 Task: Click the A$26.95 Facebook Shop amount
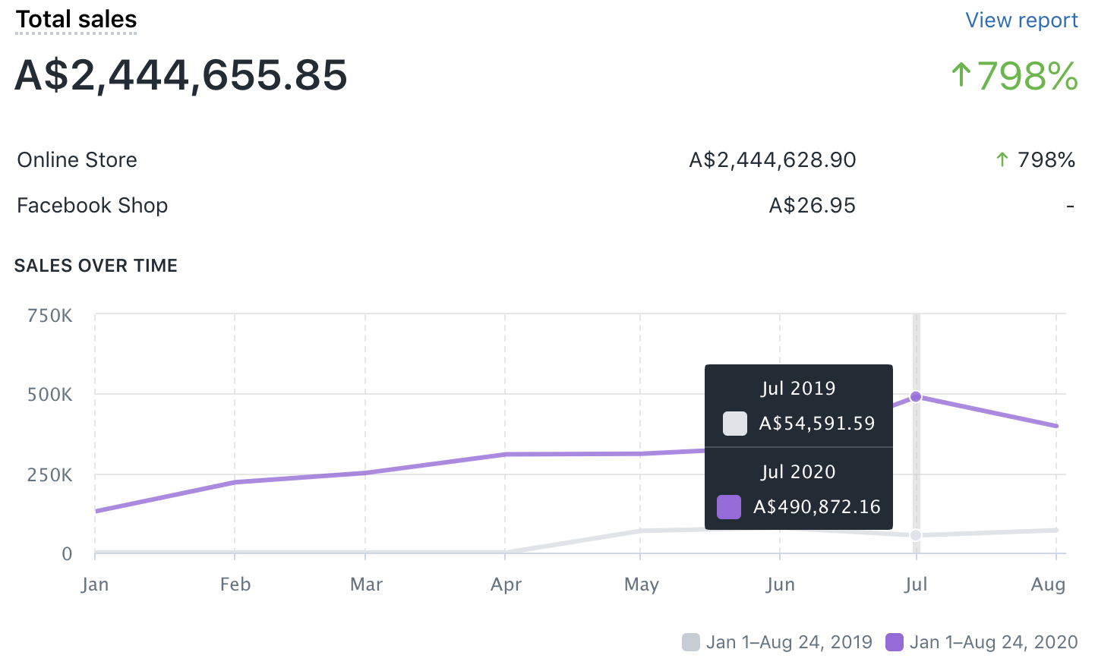click(812, 206)
